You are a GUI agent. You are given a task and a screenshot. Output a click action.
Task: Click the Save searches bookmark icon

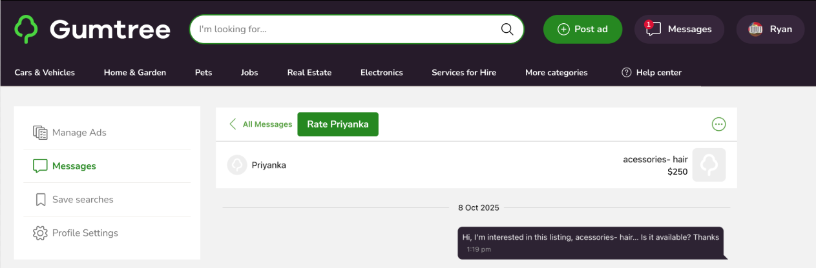tap(40, 200)
